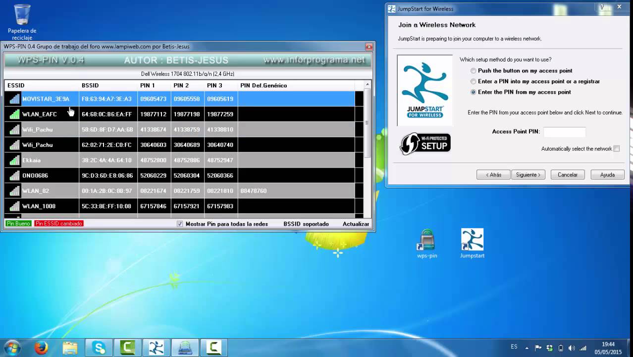This screenshot has height=357, width=633.
Task: Click the Siguiente button
Action: click(528, 175)
